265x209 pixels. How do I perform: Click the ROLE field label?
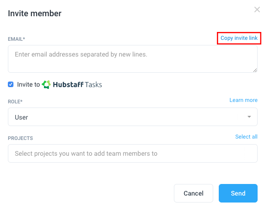tap(15, 101)
